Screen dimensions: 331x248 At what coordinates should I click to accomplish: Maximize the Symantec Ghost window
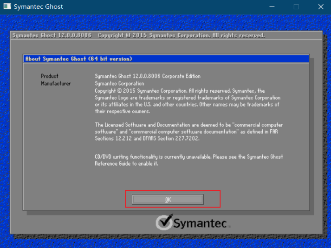[296, 7]
